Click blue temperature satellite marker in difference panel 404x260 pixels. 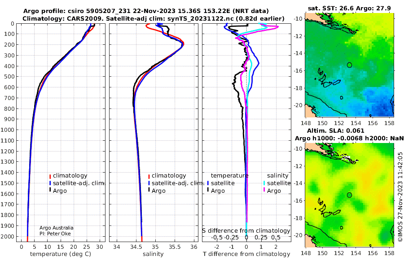[x=208, y=183]
